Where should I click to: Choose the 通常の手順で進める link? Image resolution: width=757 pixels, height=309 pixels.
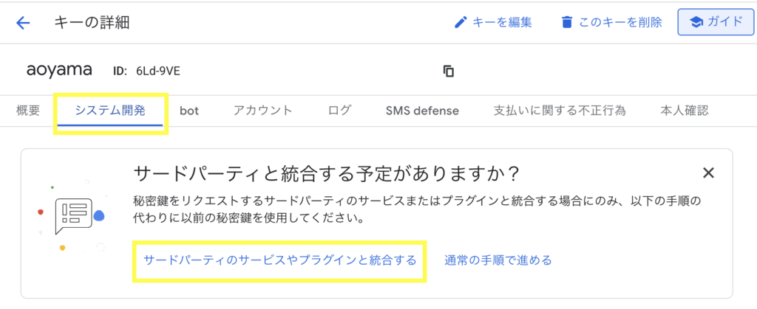pos(498,260)
